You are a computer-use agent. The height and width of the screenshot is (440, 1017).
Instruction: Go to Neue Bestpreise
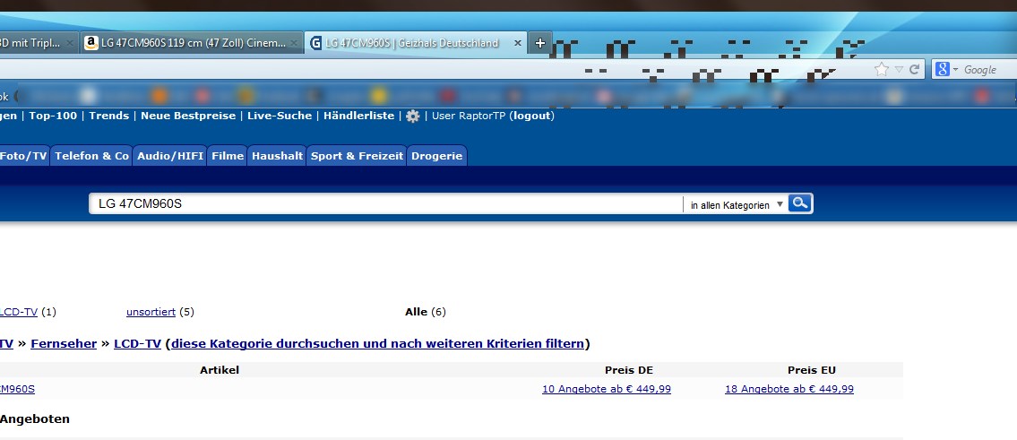[x=188, y=116]
